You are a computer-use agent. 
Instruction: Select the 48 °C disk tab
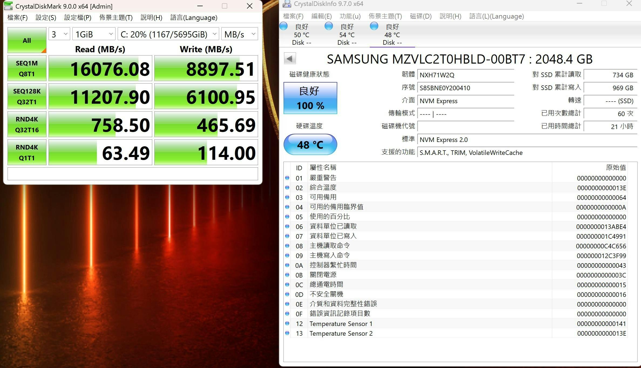(x=392, y=34)
